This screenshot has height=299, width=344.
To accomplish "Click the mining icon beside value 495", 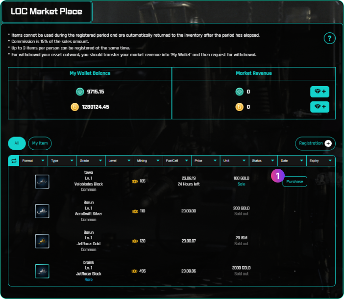I will click(x=134, y=271).
